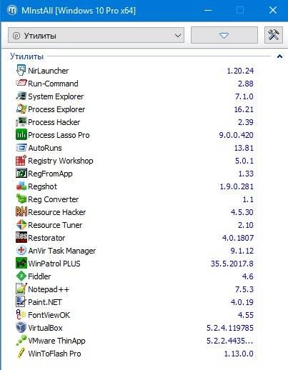Select the VirtualBox icon

21,328
